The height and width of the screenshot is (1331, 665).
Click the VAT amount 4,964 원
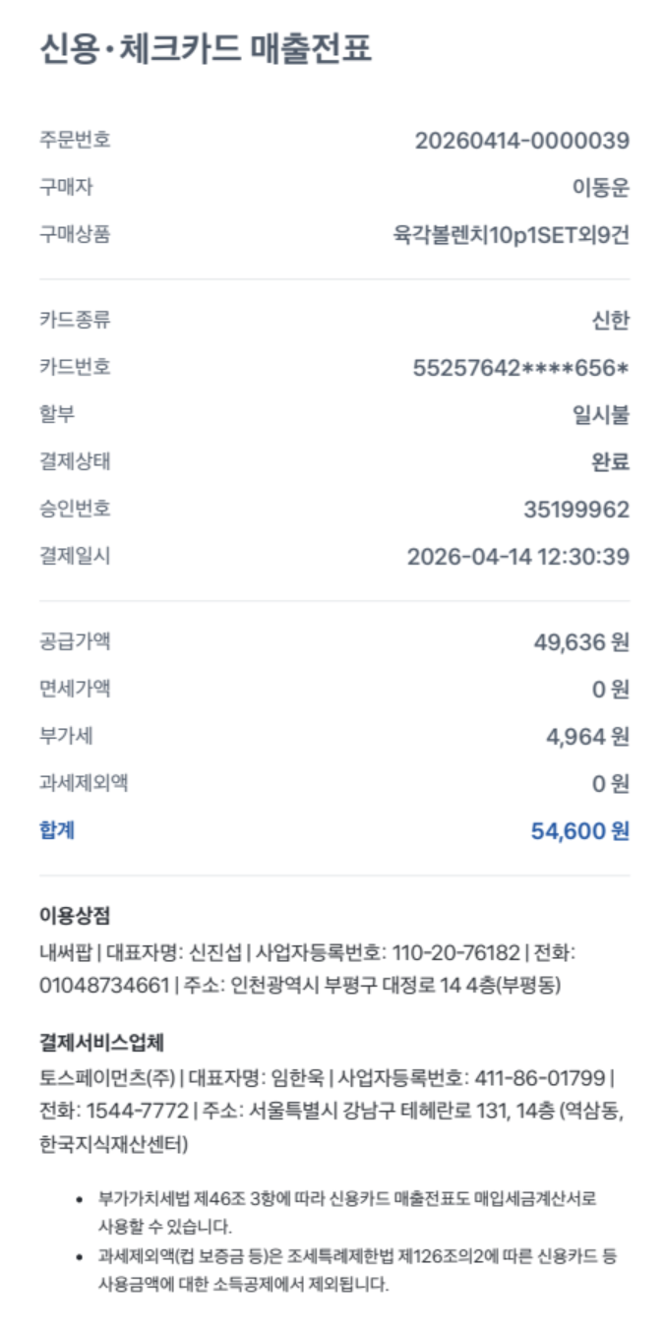(x=587, y=737)
